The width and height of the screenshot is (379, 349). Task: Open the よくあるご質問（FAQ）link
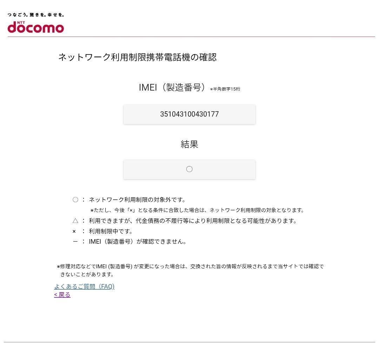(84, 287)
